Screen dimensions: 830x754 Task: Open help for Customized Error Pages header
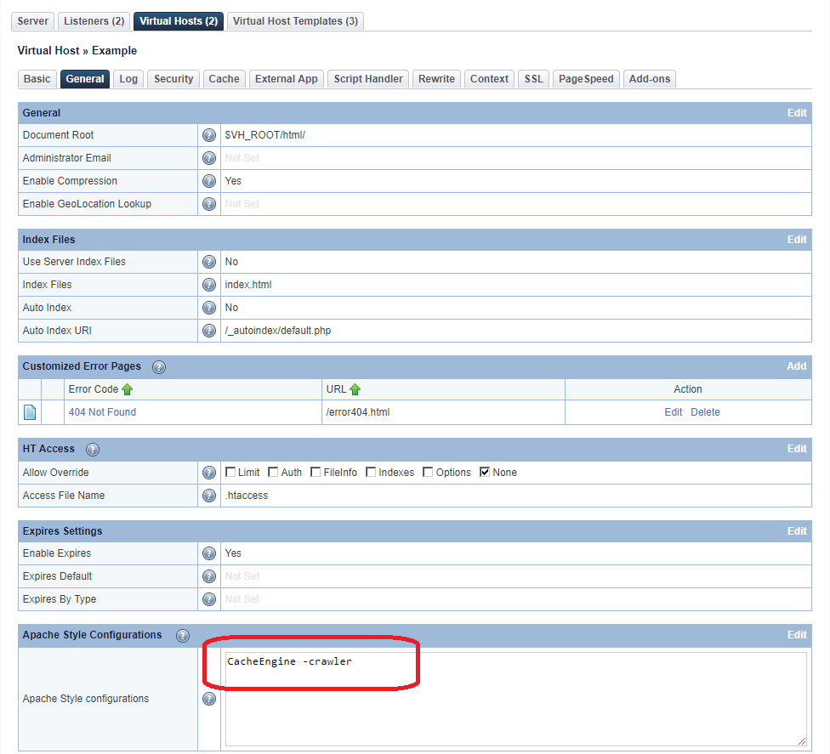(x=159, y=366)
